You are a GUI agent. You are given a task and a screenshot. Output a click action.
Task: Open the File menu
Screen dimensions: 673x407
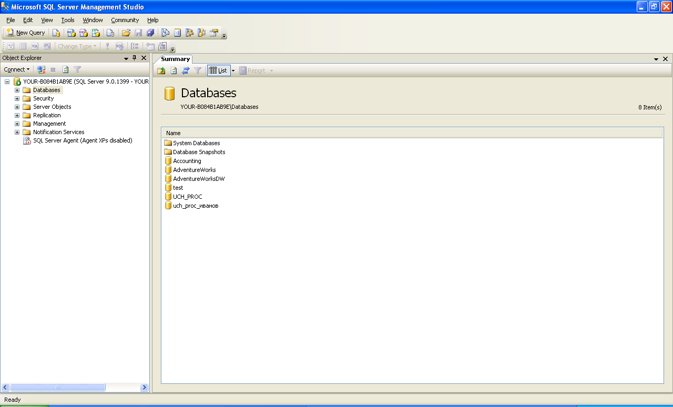tap(11, 20)
